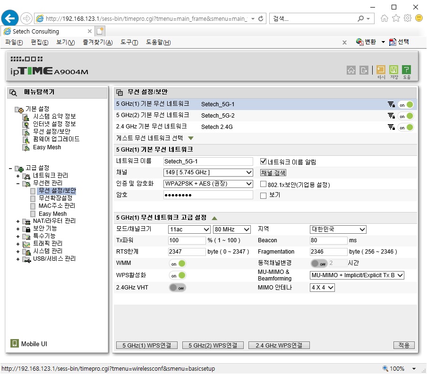
Task: Click the 5 GHz(2) WPS연결 button
Action: [213, 345]
